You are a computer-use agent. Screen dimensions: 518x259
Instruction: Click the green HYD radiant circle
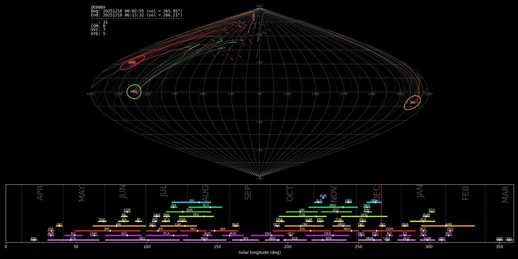tap(134, 92)
